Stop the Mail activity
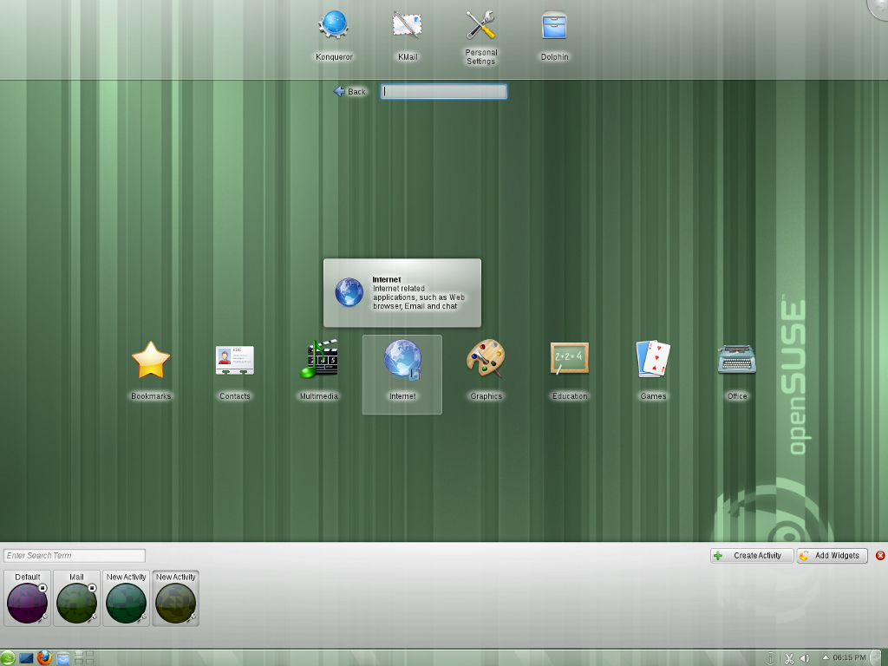888x666 pixels. click(x=92, y=588)
